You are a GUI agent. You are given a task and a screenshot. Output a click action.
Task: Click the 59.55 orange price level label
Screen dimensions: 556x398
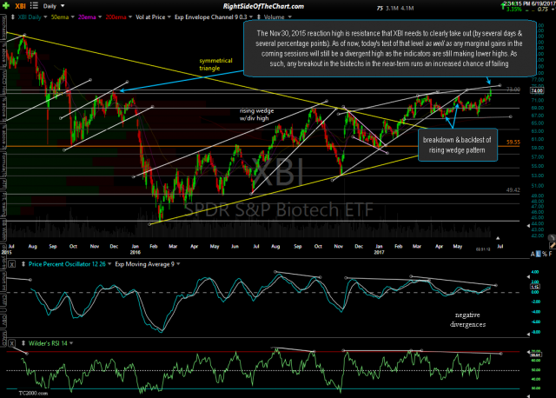[x=513, y=142]
